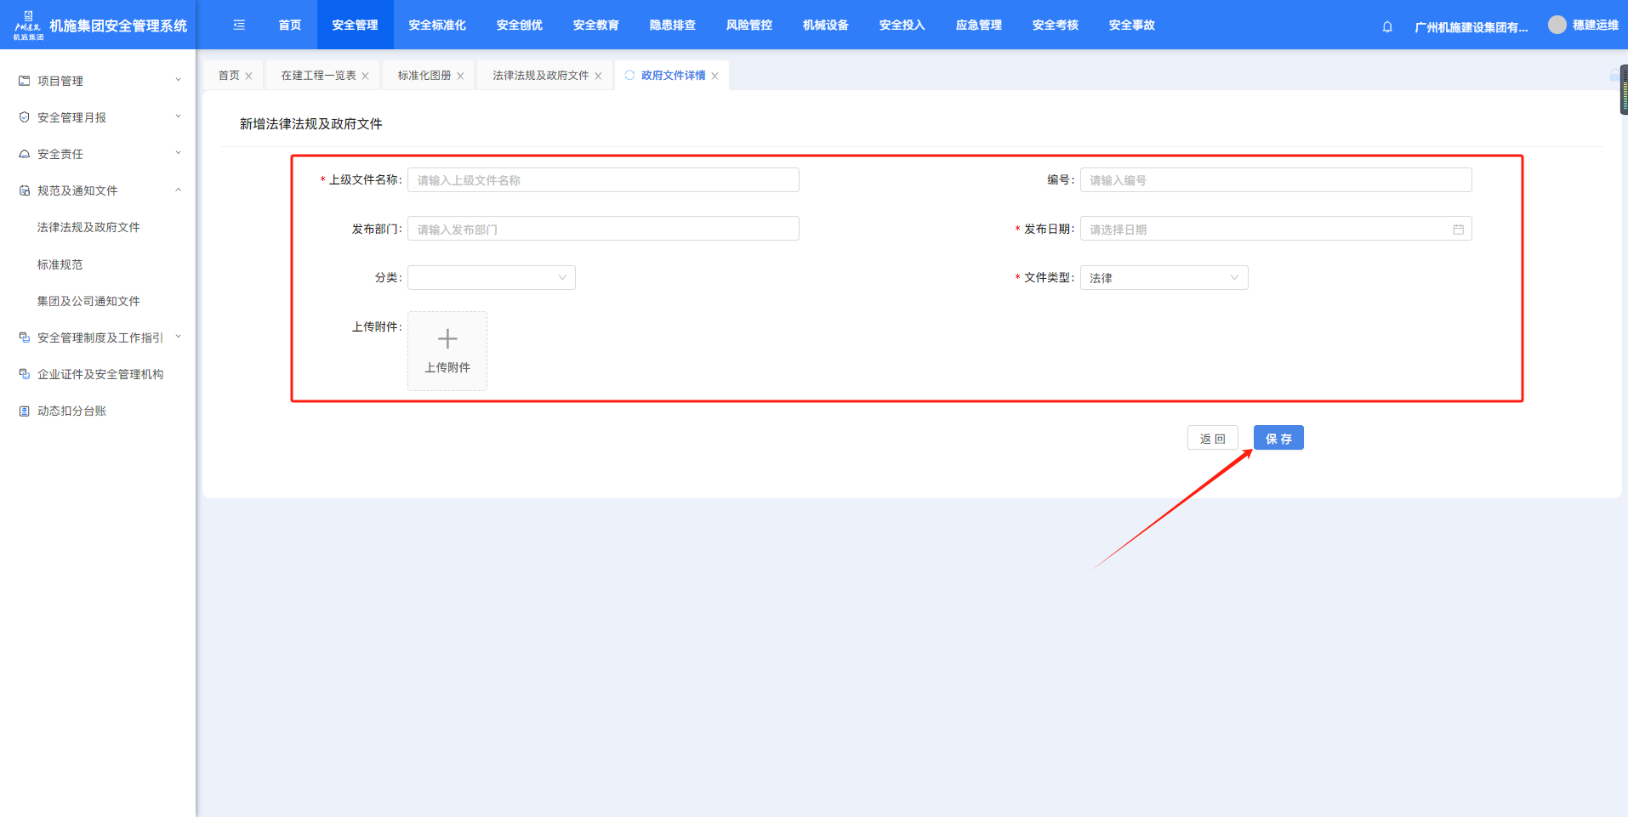Image resolution: width=1628 pixels, height=817 pixels.
Task: Open the notification bell icon
Action: [1387, 26]
